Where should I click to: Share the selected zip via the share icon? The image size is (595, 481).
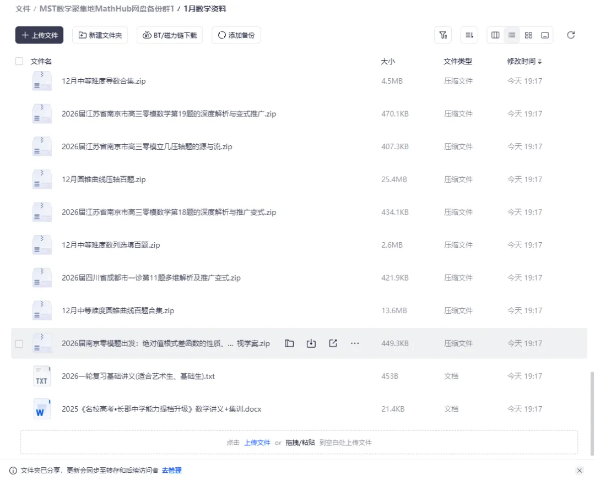click(x=333, y=343)
